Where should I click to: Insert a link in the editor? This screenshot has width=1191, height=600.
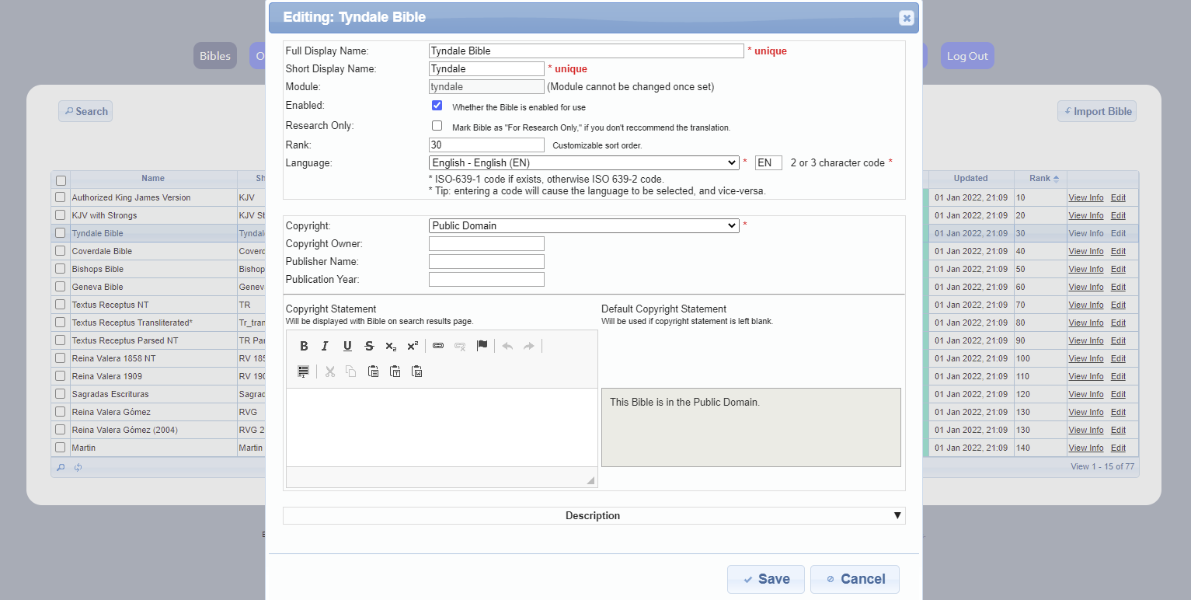pos(438,346)
